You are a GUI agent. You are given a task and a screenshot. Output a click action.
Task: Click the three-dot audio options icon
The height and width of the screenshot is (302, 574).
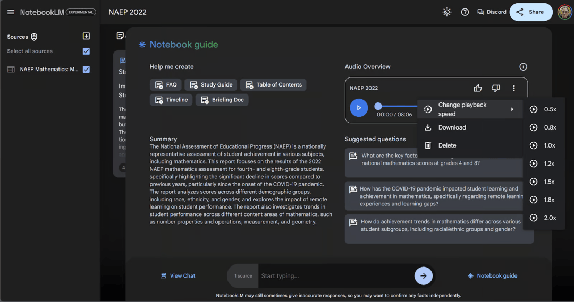[x=513, y=88]
